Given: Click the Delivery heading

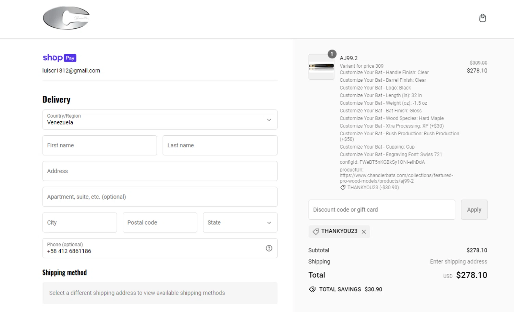Looking at the screenshot, I should [57, 99].
